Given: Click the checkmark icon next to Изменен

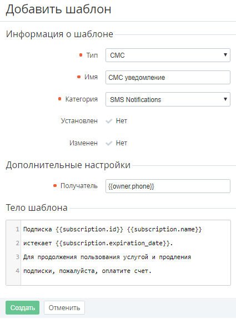Looking at the screenshot, I should coord(109,144).
